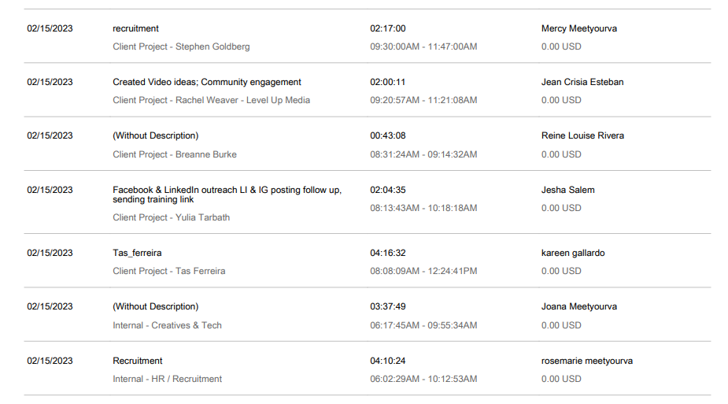Click Reine Louise Rivera name
The height and width of the screenshot is (404, 728).
pos(582,135)
